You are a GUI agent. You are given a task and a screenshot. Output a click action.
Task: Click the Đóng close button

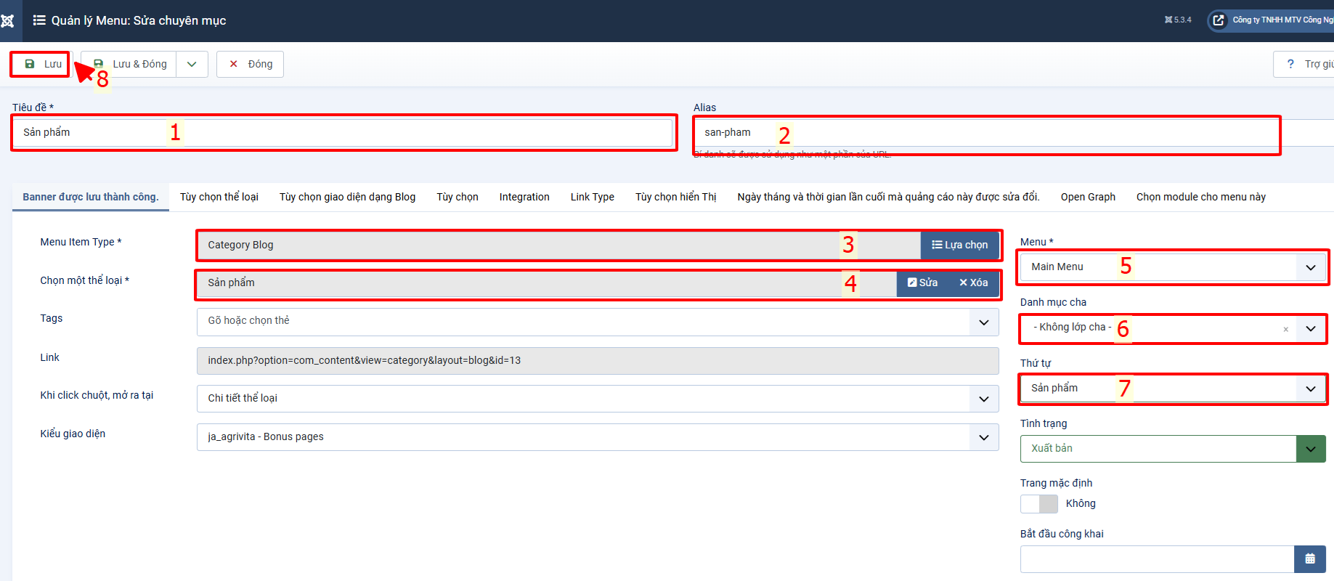(251, 64)
